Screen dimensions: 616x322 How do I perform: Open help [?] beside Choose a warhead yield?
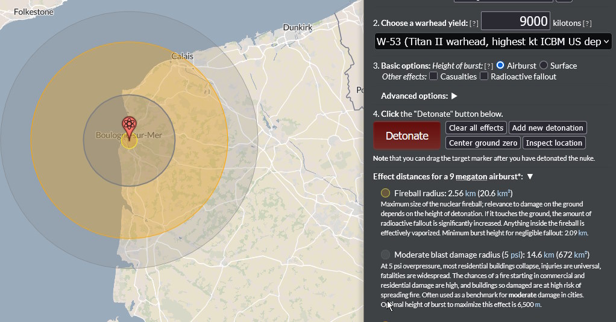click(x=474, y=23)
